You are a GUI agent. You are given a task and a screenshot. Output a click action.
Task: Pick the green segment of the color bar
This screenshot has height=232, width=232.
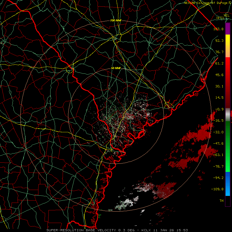pos(228,146)
